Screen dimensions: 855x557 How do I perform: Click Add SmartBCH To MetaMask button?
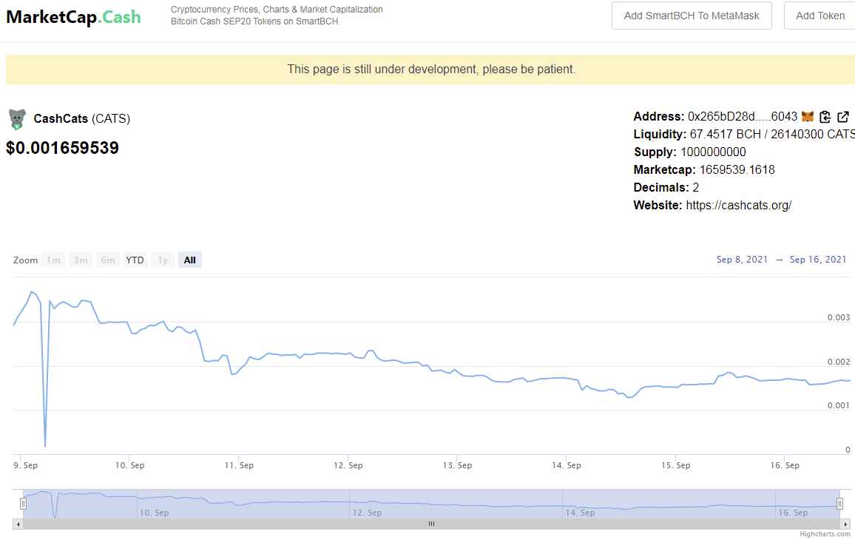[692, 16]
